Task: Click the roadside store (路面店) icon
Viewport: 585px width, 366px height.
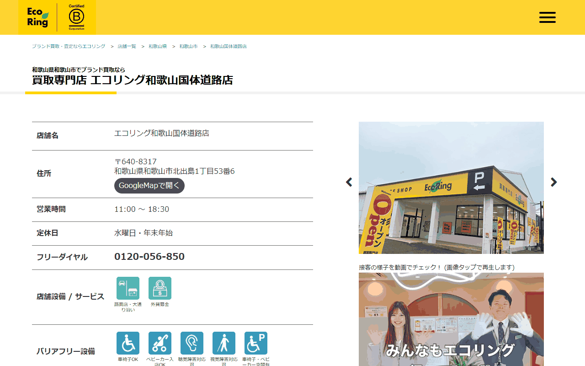Action: click(128, 288)
